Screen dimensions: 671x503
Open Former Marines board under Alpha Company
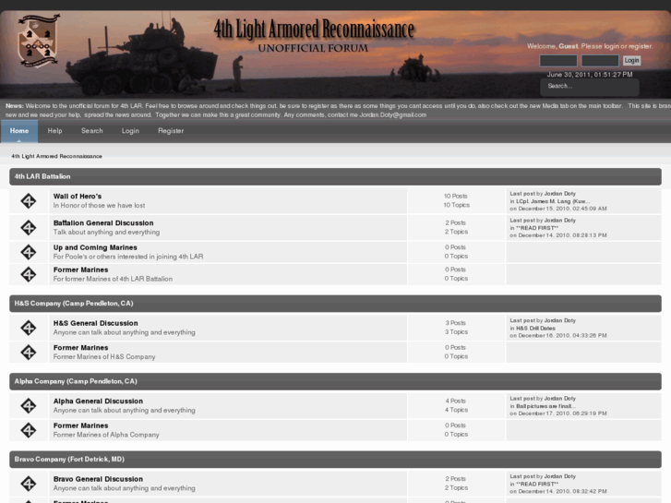pyautogui.click(x=80, y=425)
